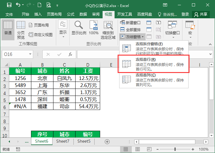Click the Split window icon
Image resolution: width=215 pixels, height=153 pixels.
(x=149, y=23)
